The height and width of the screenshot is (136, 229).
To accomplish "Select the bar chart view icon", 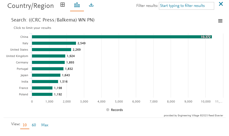I will click(77, 5).
